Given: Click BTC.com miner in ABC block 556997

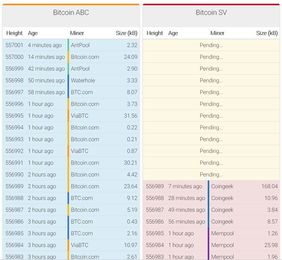Looking at the screenshot, I should coord(82,92).
